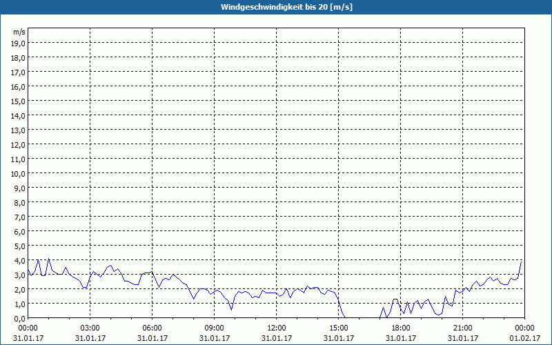Image resolution: width=552 pixels, height=345 pixels.
Task: Click the 06:00 time label
Action: pyautogui.click(x=152, y=328)
